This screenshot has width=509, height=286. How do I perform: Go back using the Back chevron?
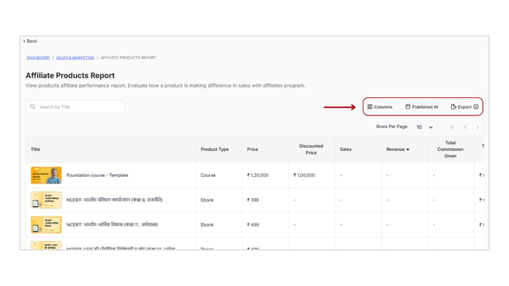[30, 41]
